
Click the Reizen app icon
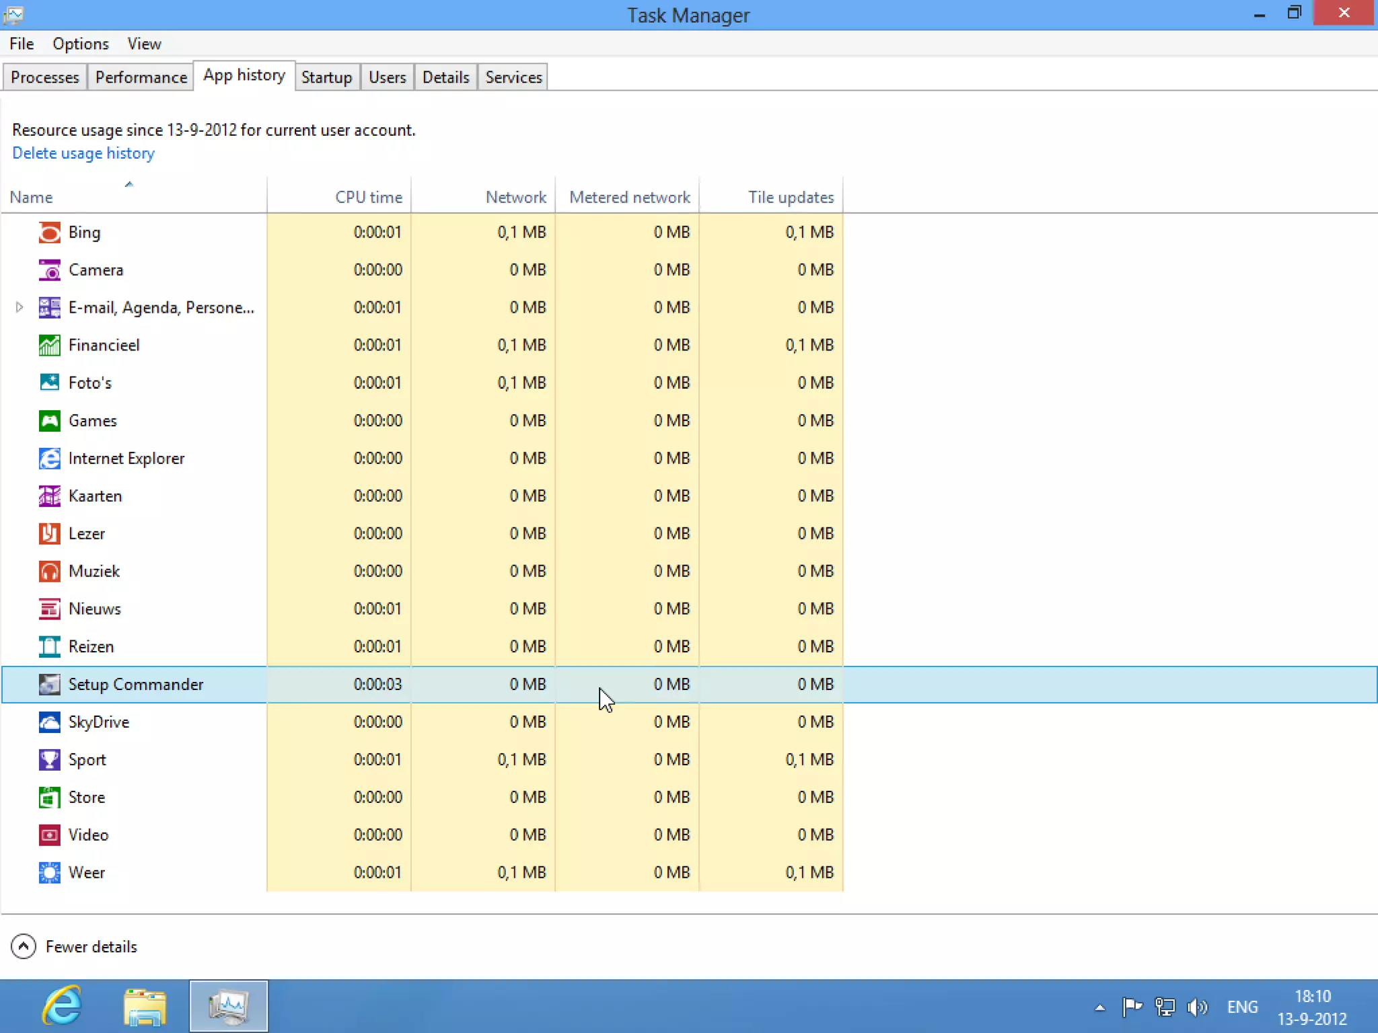(x=49, y=647)
